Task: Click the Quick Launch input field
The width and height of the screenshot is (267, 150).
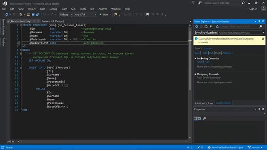Action: [x=222, y=3]
